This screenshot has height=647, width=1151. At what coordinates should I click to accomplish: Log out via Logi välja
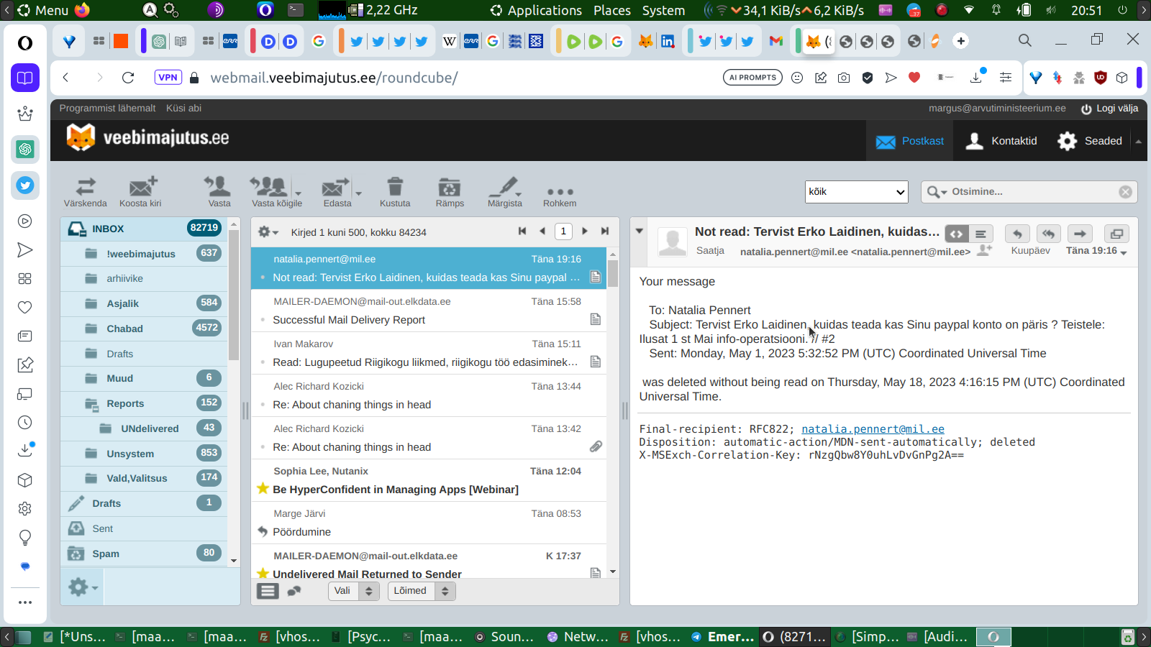[1109, 109]
